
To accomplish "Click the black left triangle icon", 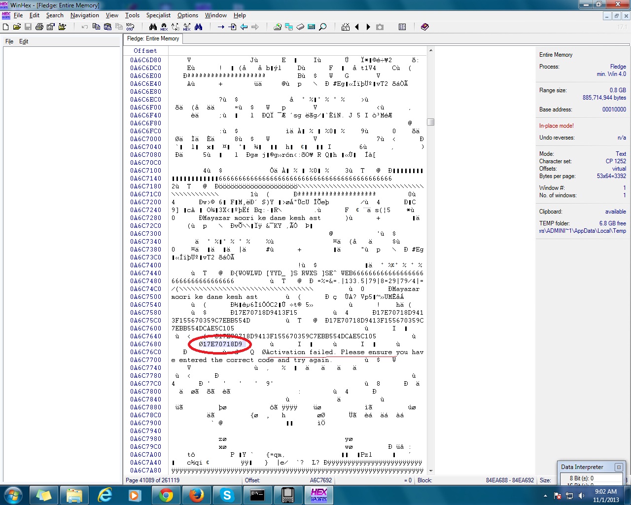I will coord(357,27).
